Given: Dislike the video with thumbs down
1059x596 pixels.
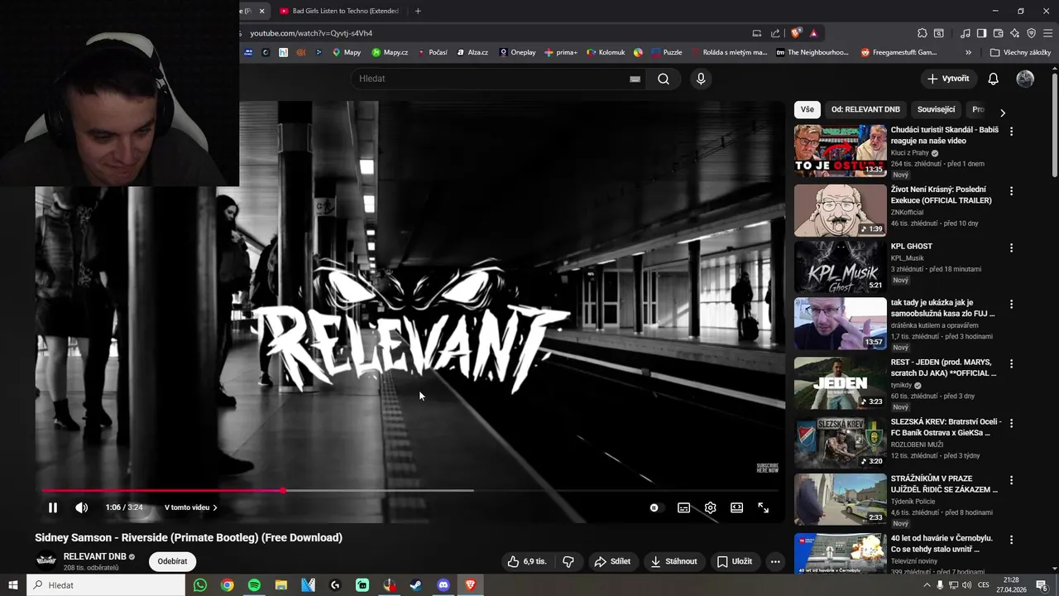Looking at the screenshot, I should pyautogui.click(x=568, y=561).
